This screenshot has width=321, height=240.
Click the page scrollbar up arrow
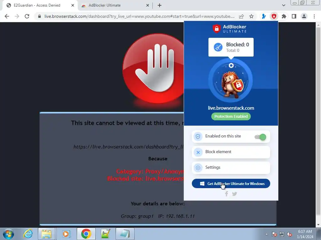tap(318, 25)
